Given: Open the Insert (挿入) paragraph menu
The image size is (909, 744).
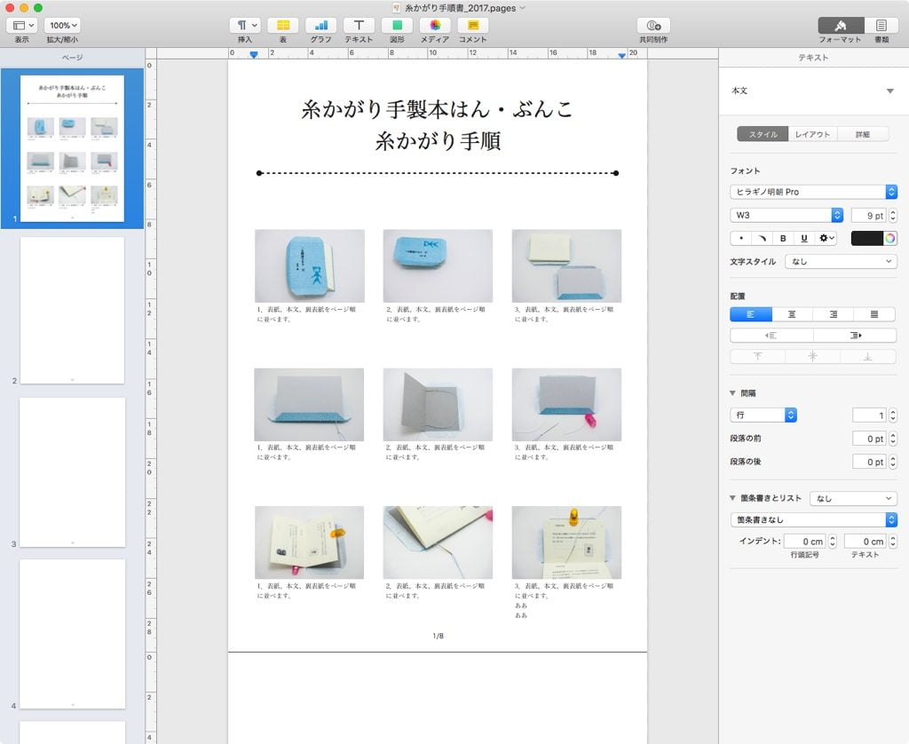Looking at the screenshot, I should pyautogui.click(x=247, y=26).
